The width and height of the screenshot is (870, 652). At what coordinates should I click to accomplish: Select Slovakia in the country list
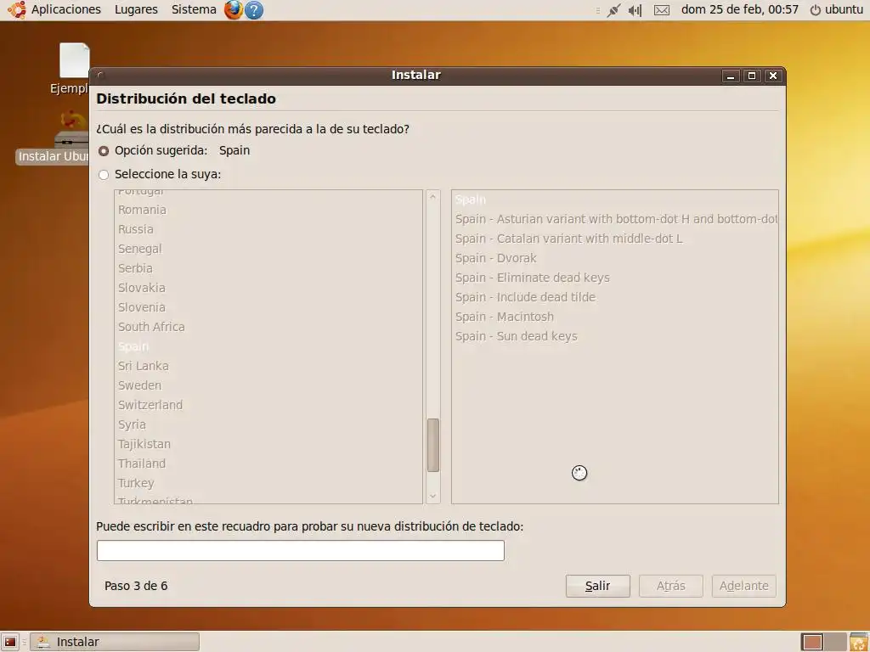coord(268,288)
